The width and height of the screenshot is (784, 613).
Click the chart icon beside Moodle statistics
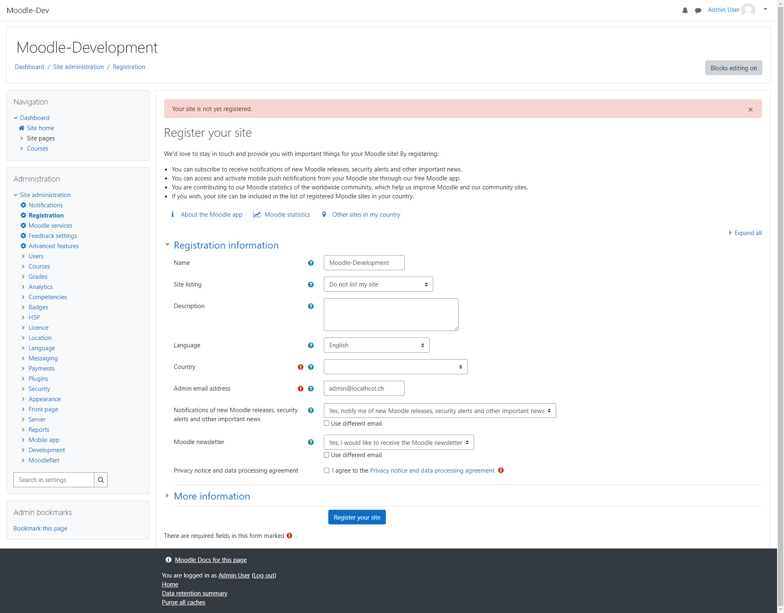coord(257,215)
